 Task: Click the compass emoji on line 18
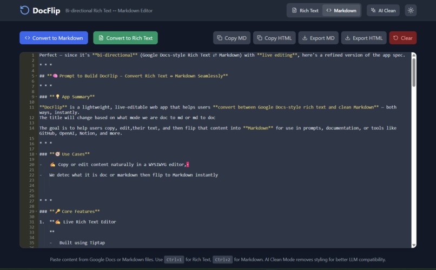57,154
